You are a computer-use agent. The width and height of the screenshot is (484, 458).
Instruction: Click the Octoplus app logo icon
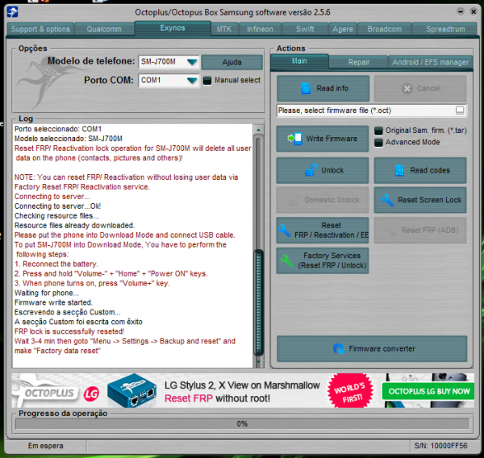[x=12, y=12]
